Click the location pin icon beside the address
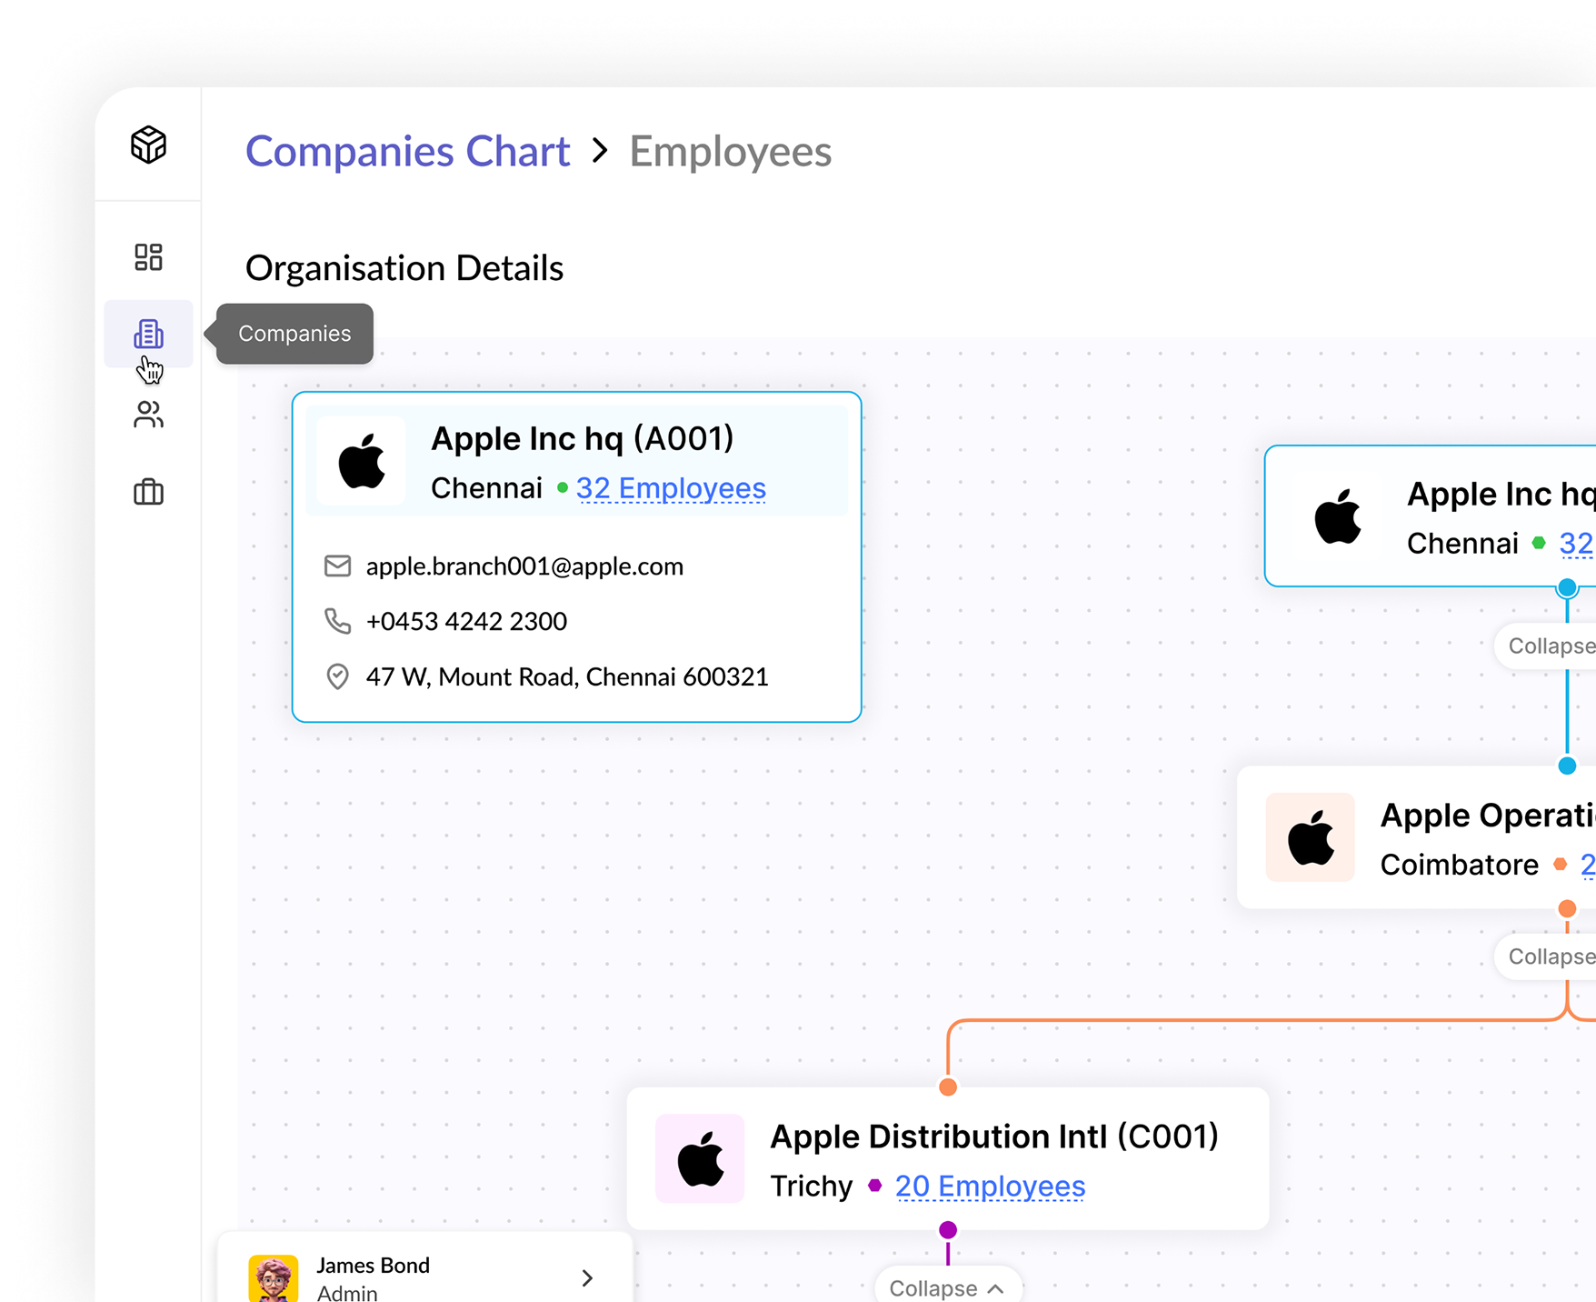The image size is (1596, 1302). point(337,676)
